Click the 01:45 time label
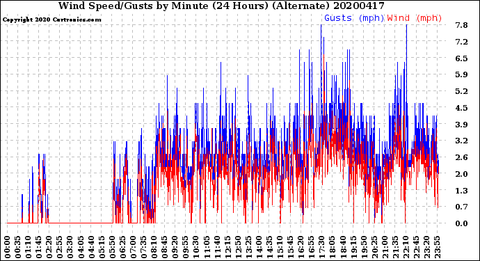The image size is (480, 261). 39,247
